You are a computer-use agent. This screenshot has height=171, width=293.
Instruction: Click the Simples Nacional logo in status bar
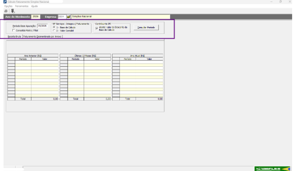tap(272, 169)
